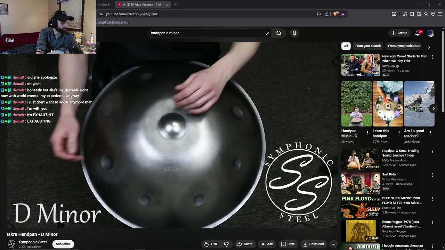Show next shorts with arrow button
445x250 pixels.
pyautogui.click(x=434, y=109)
